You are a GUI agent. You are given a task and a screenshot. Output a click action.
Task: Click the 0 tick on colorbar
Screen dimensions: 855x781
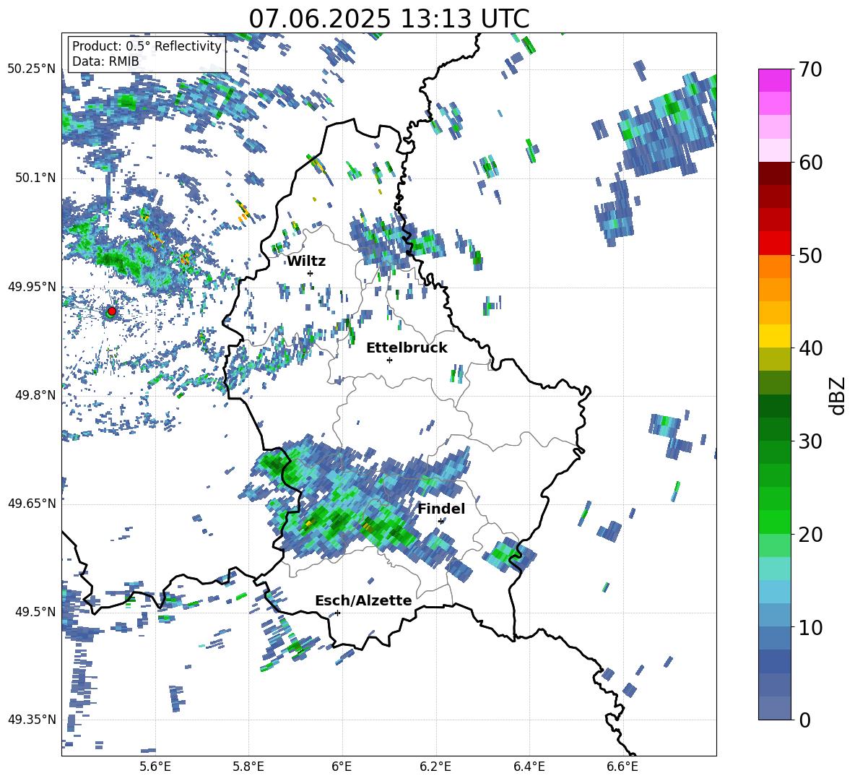pyautogui.click(x=804, y=720)
